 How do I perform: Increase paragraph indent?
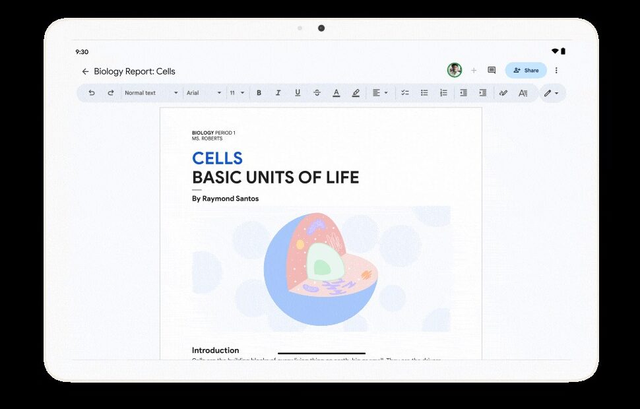[483, 93]
